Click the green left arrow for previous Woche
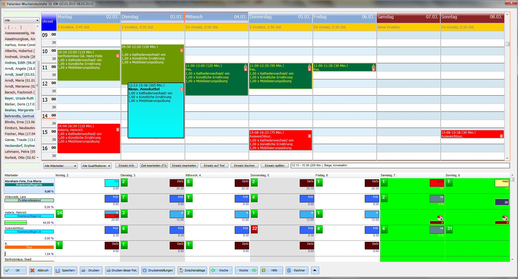 tap(213, 270)
